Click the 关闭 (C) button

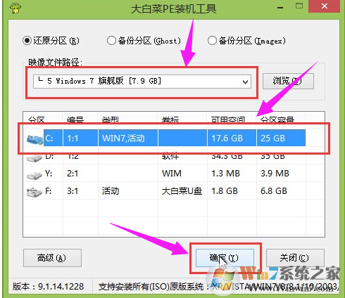(x=295, y=258)
